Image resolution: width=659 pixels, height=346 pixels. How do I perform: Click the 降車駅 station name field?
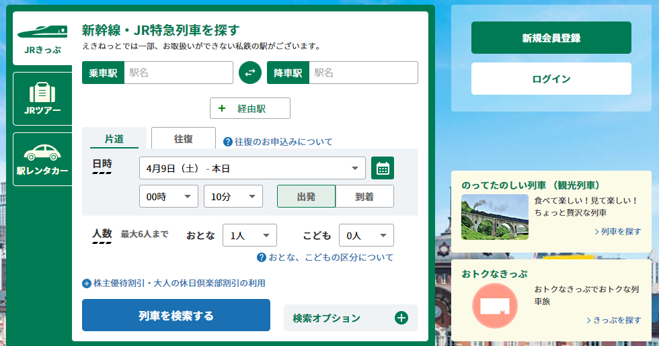point(363,73)
